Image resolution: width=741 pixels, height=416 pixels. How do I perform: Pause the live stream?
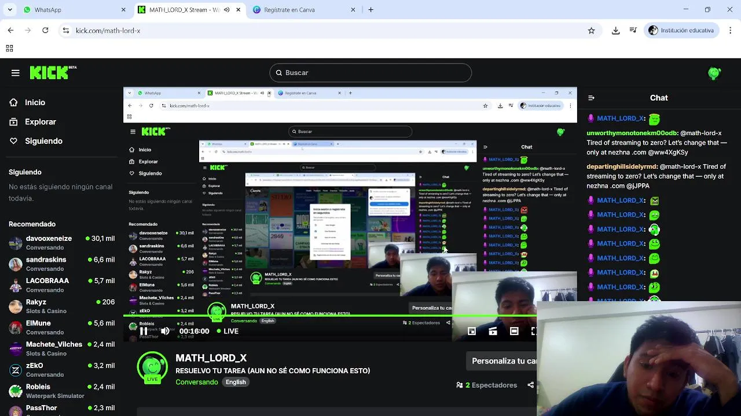click(x=144, y=331)
